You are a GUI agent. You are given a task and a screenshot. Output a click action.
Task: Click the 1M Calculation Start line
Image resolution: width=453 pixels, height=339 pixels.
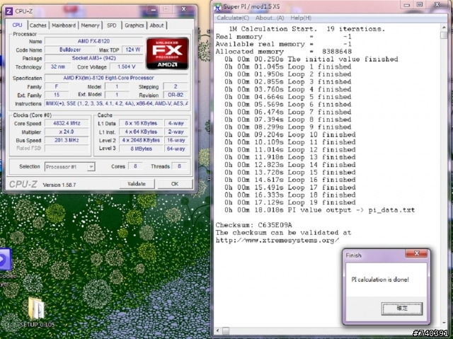click(306, 29)
